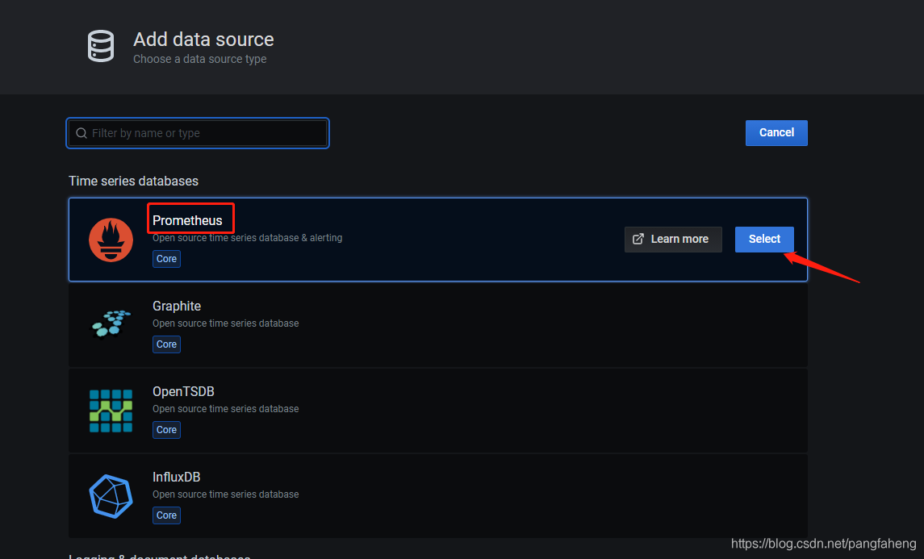Click the Graphite description text
This screenshot has height=559, width=924.
[226, 323]
